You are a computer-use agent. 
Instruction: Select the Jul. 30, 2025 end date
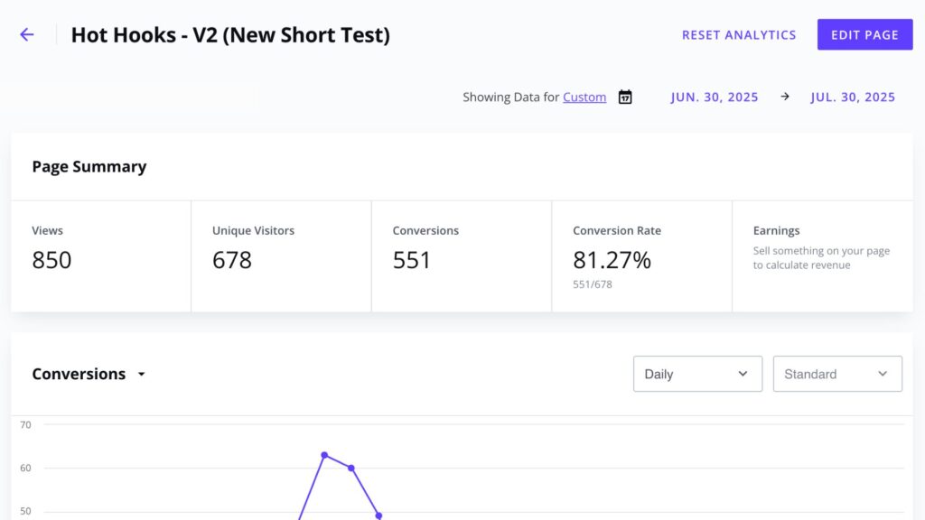tap(853, 97)
